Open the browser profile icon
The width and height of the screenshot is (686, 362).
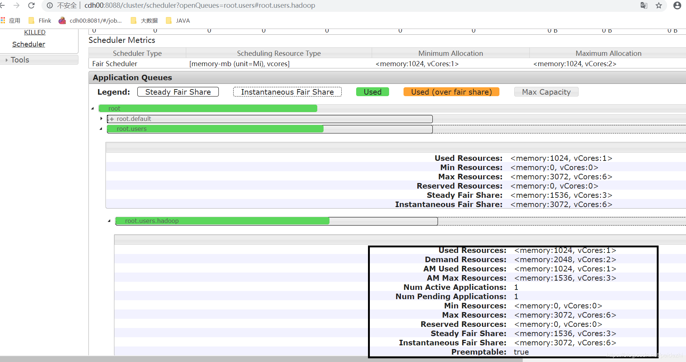click(677, 6)
